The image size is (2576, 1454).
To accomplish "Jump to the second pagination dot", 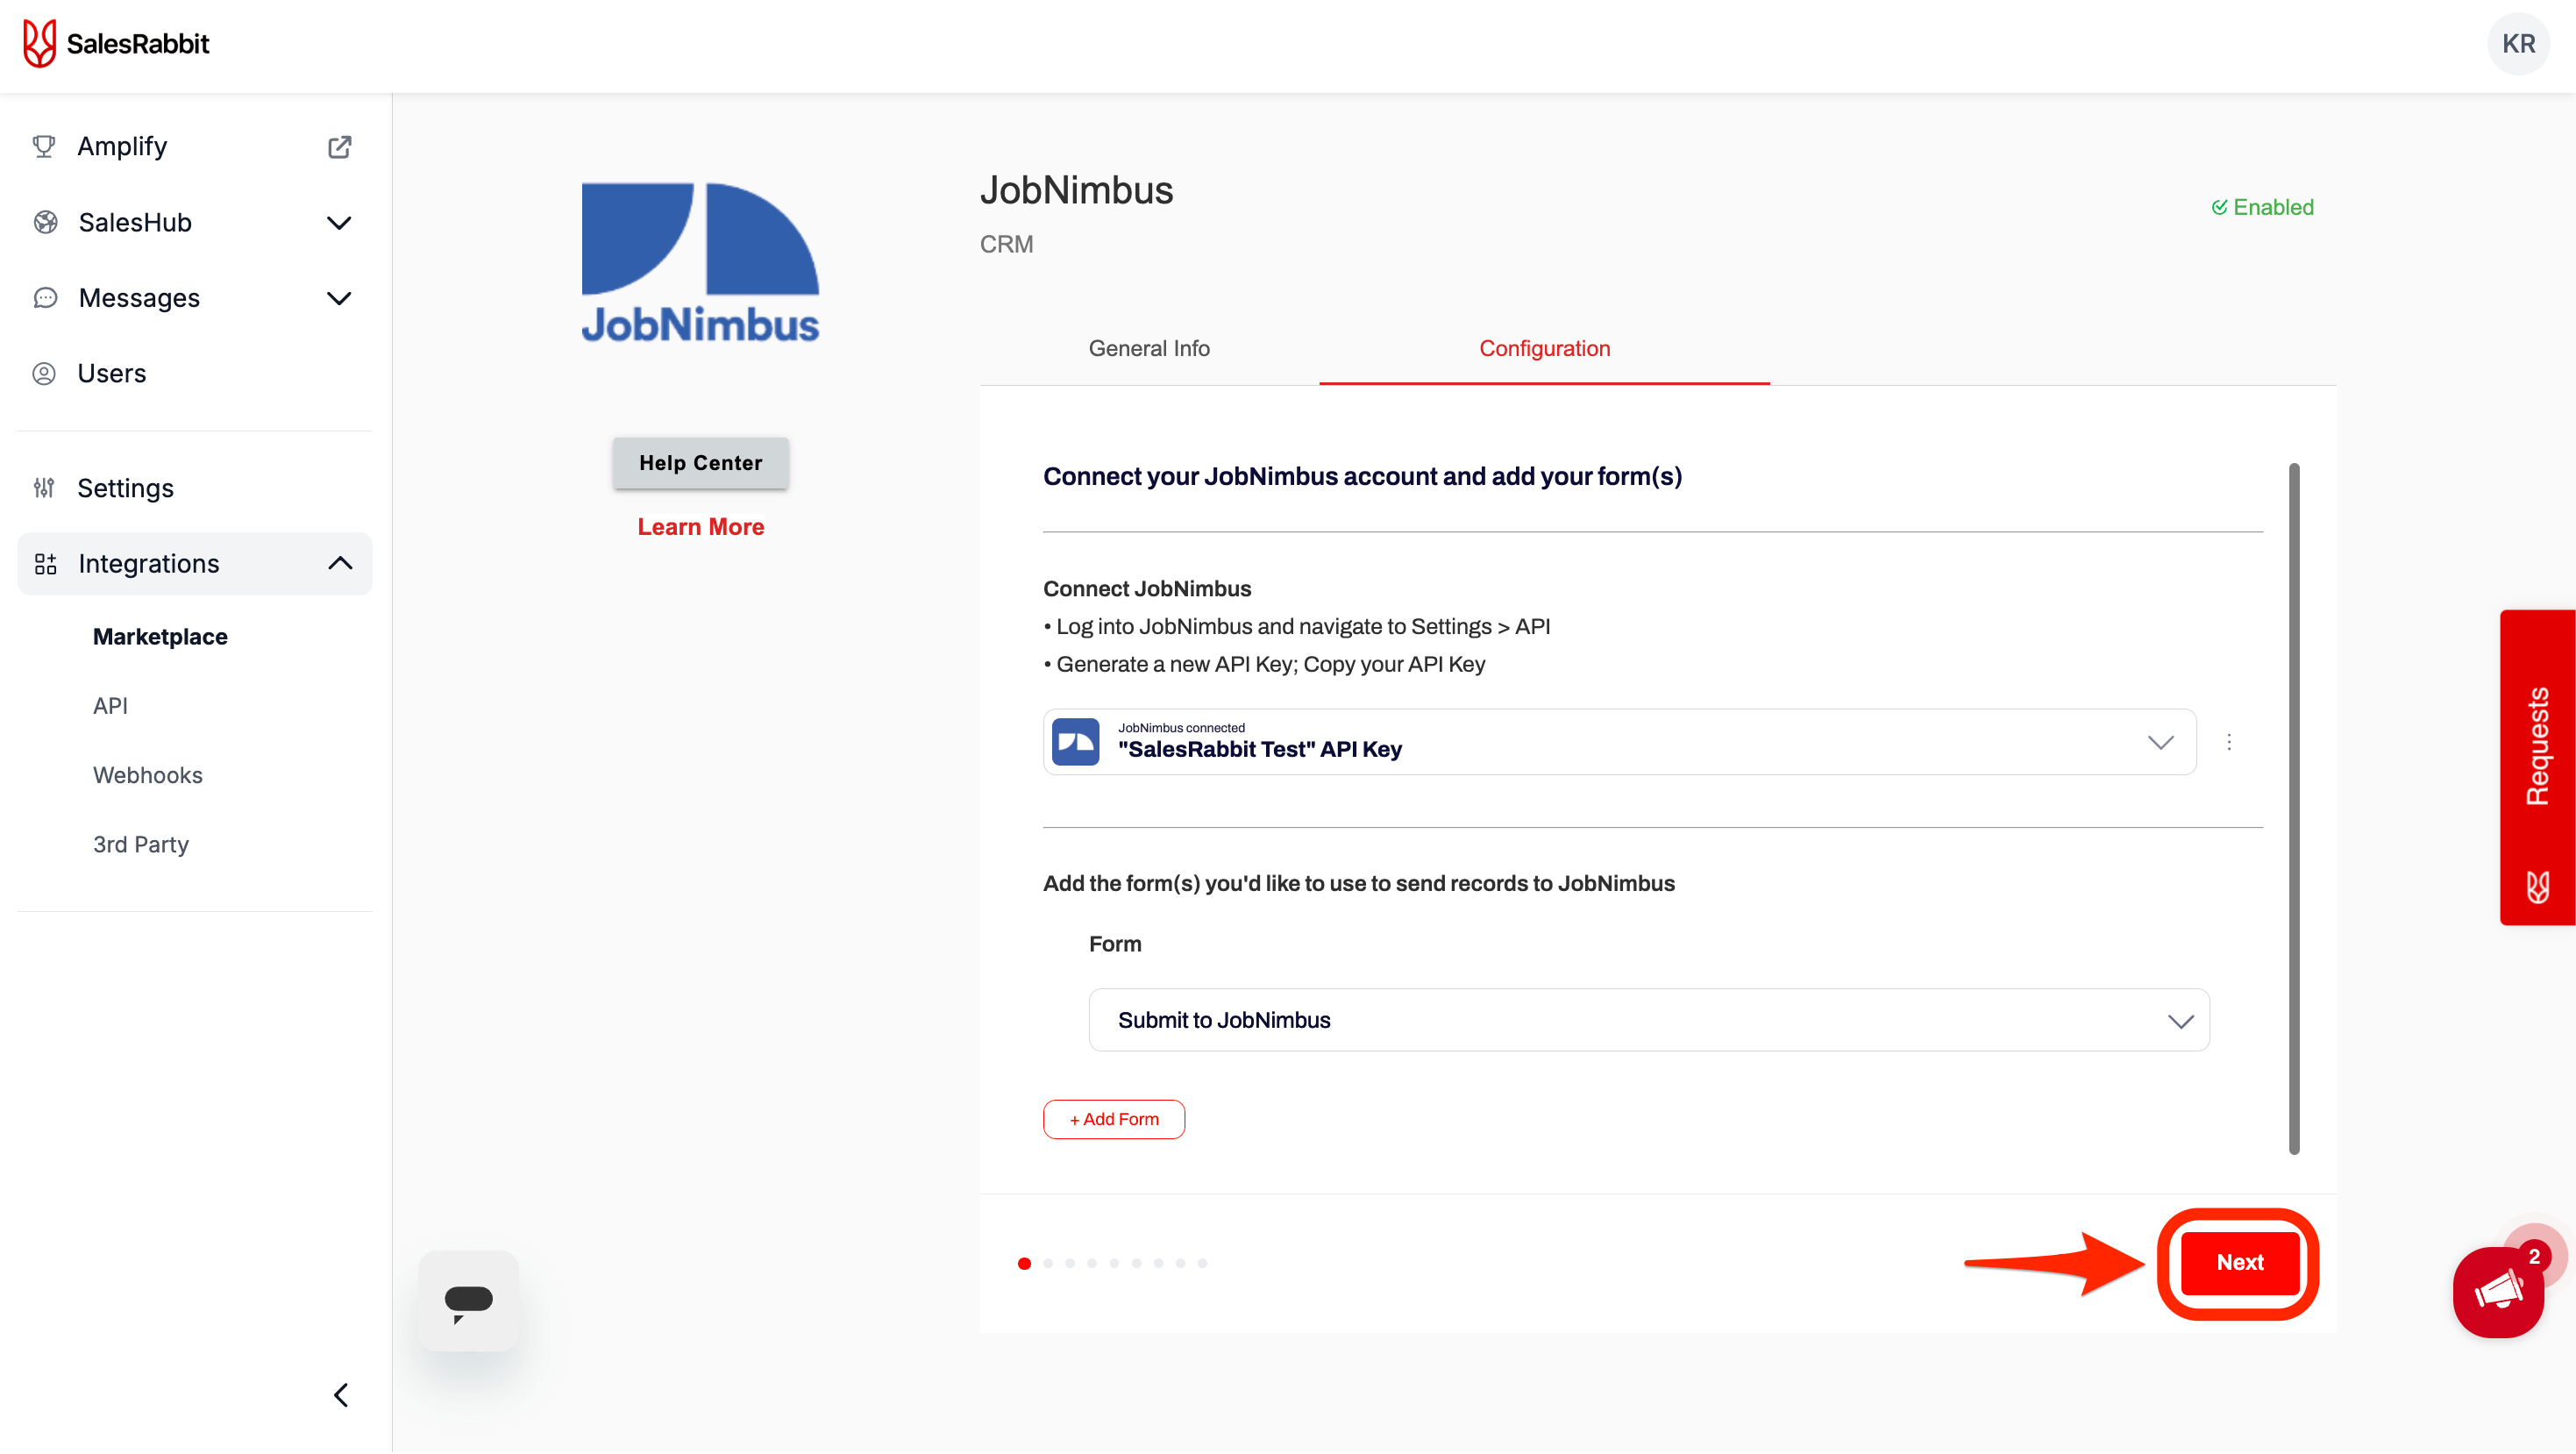I will click(1047, 1264).
